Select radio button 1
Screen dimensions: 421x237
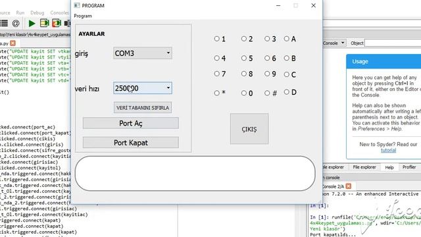tap(216, 39)
